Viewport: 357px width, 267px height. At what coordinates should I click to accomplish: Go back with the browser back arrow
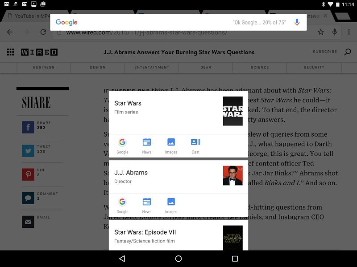(10, 32)
